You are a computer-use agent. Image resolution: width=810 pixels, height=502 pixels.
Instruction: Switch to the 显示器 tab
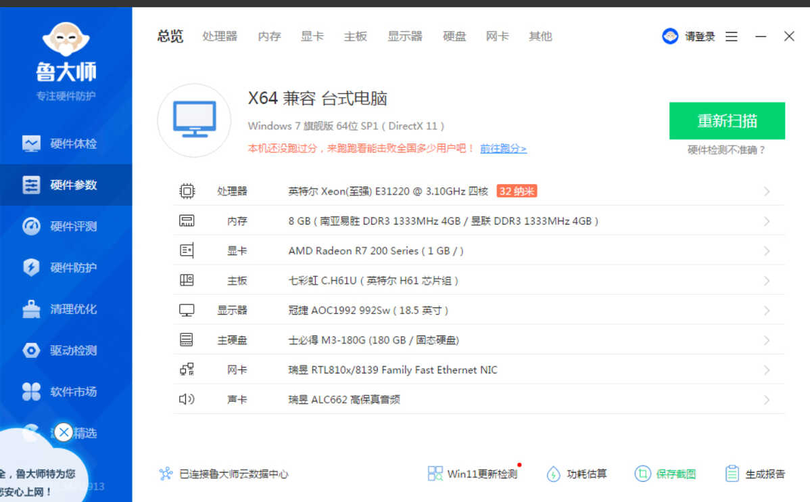point(405,36)
